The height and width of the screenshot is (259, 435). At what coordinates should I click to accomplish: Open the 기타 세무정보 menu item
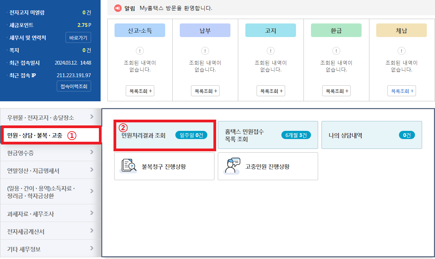click(50, 248)
